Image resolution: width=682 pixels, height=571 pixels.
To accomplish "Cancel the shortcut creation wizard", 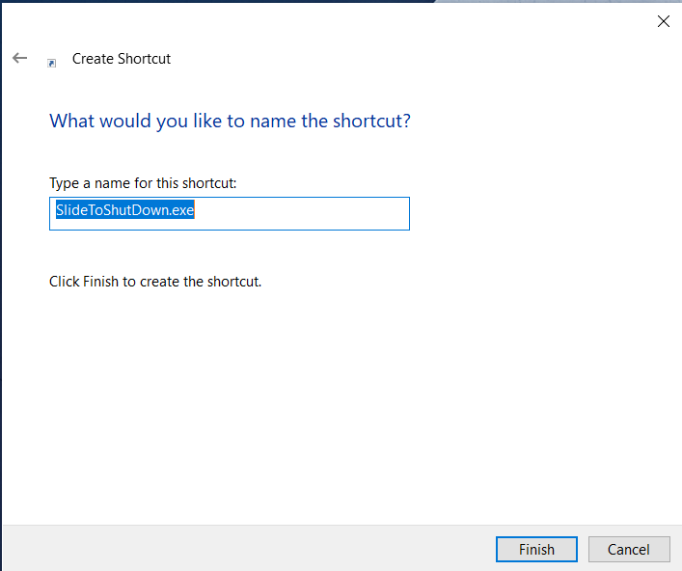I will [629, 549].
